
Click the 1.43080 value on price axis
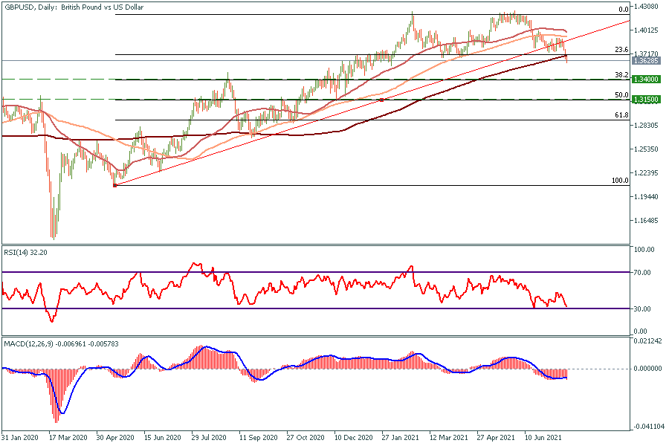click(647, 7)
